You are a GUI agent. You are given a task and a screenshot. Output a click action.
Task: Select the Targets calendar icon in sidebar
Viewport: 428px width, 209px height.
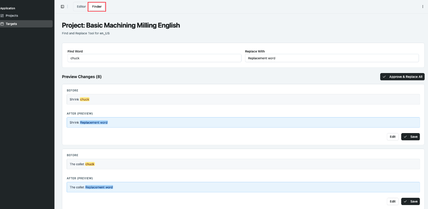click(2, 24)
